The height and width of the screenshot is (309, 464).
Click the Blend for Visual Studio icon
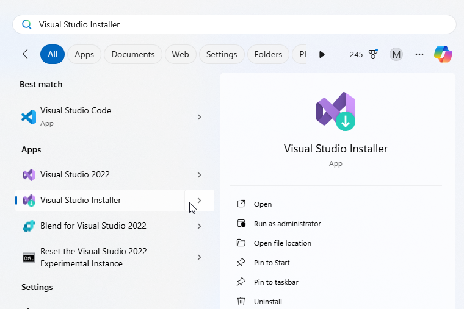click(x=29, y=226)
